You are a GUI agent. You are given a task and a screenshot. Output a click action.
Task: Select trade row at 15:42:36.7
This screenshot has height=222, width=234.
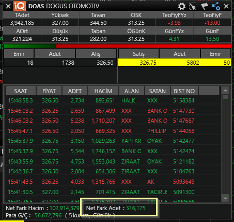113,171
